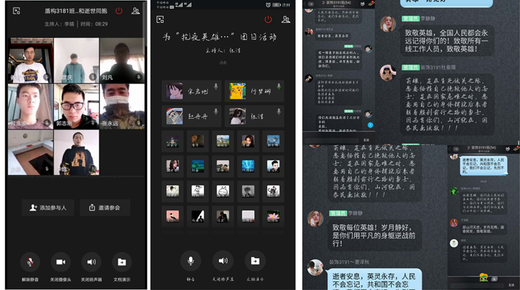Tap the speaker button in middle meeting
Viewport: 520px width, 290px height.
pos(222,260)
